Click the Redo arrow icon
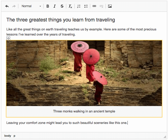 (x=14, y=6)
